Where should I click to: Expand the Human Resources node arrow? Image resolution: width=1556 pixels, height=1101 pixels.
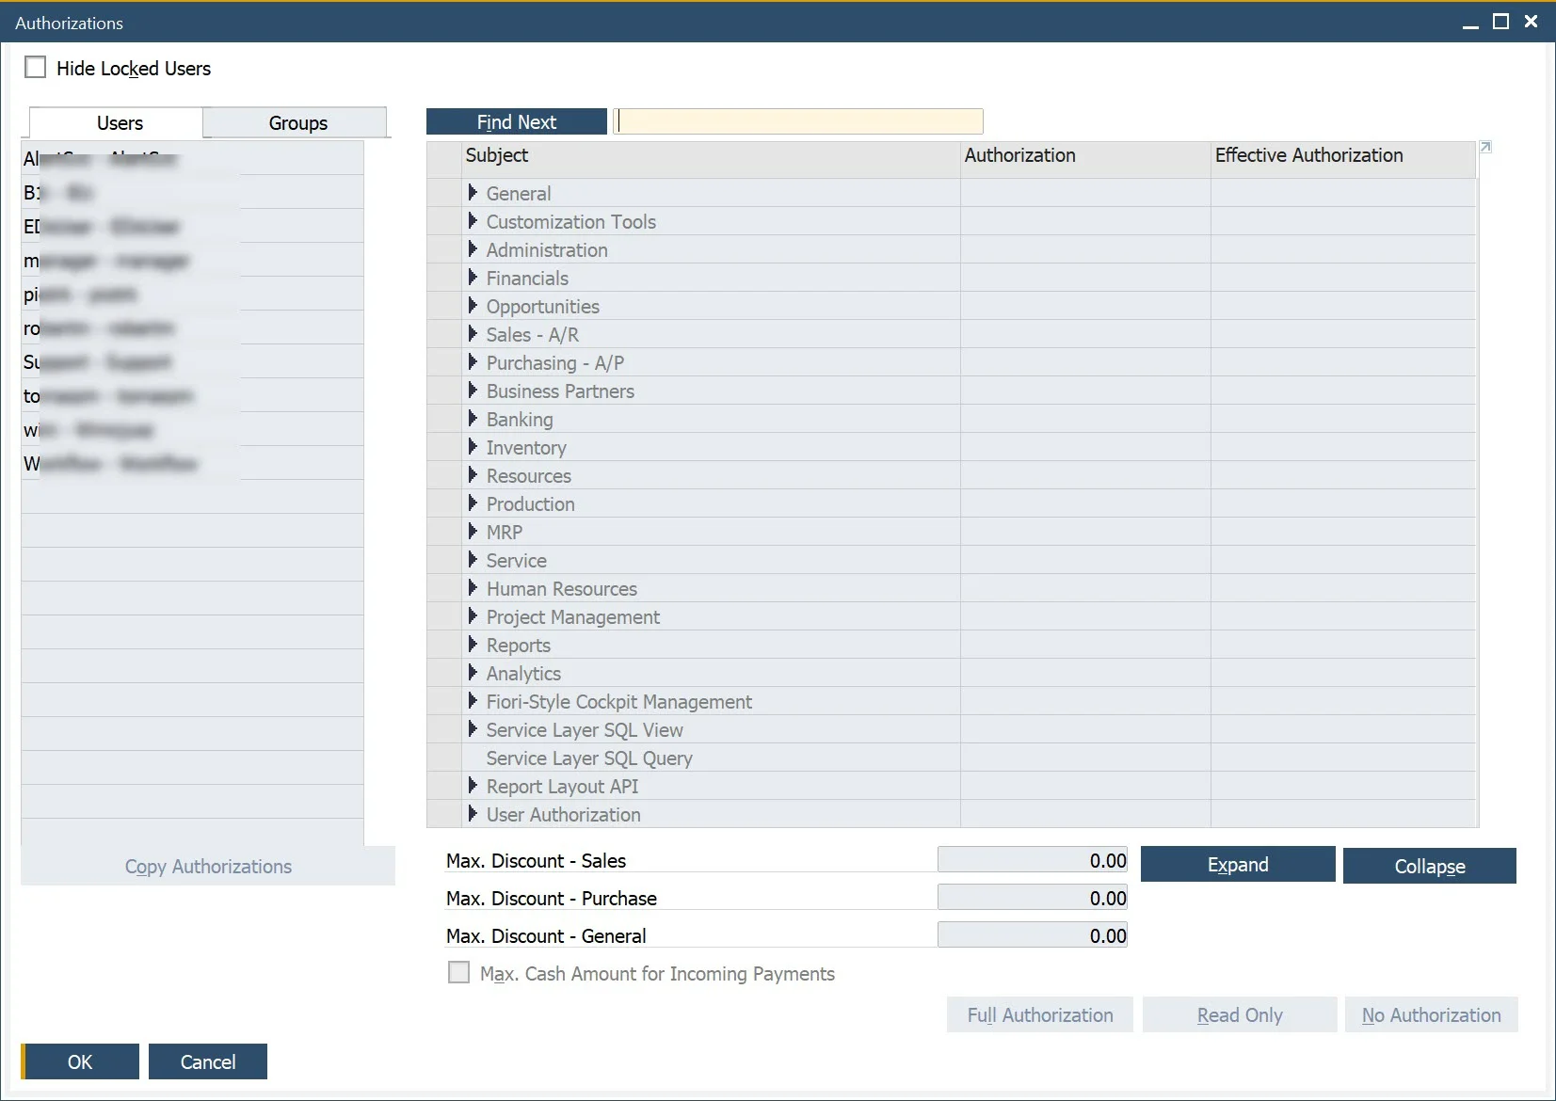[x=473, y=588]
